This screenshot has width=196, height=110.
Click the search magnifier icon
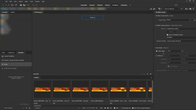click(175, 5)
